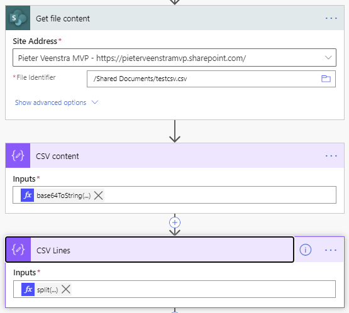
Task: Open the split(...) expression token
Action: click(x=47, y=290)
